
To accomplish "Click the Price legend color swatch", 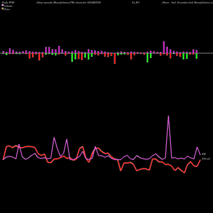I will coord(3,9).
